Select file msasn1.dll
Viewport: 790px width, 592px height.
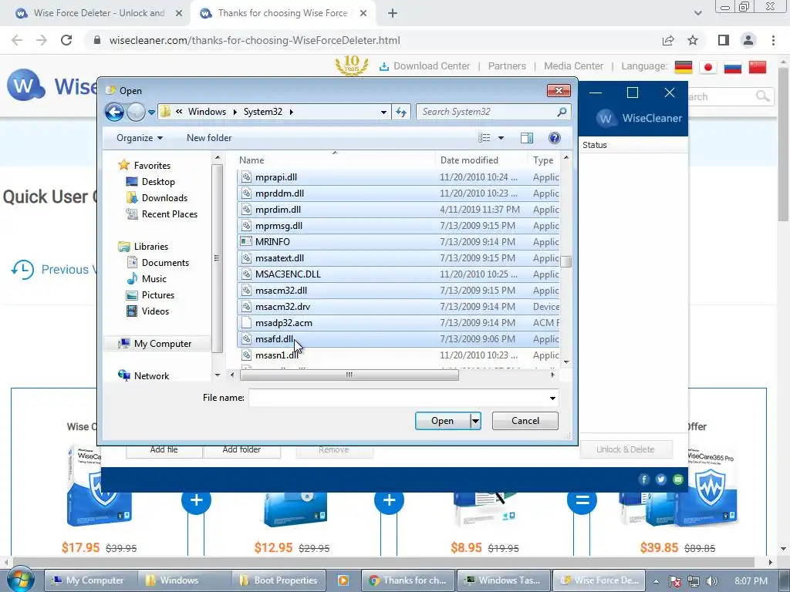click(398, 355)
